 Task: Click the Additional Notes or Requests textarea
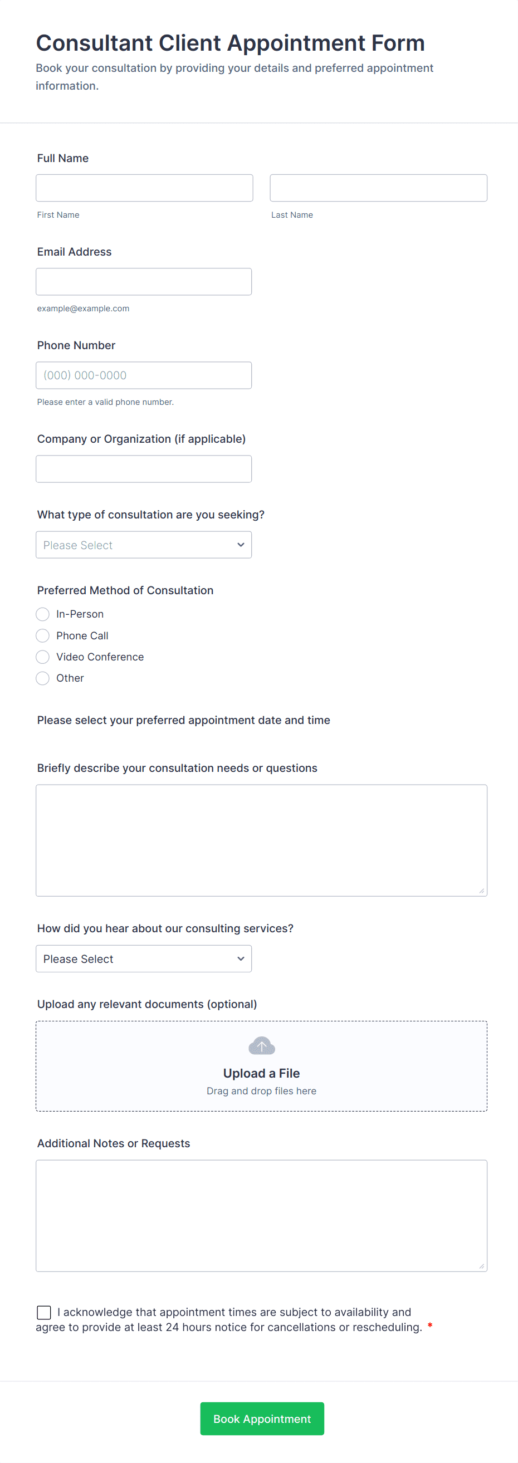pos(261,1215)
